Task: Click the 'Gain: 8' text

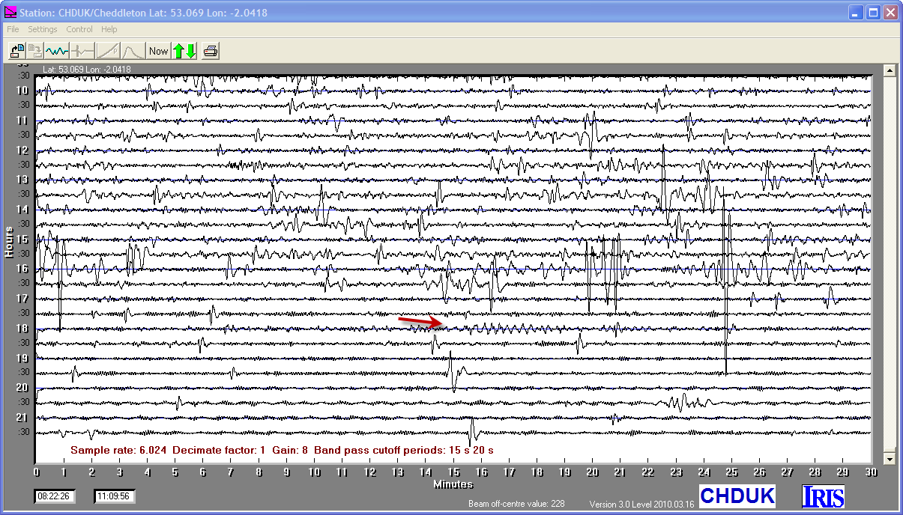Action: [290, 450]
